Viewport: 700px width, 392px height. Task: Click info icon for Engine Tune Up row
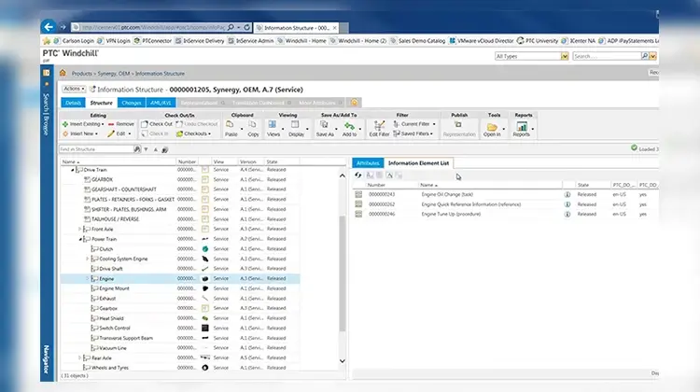567,215
